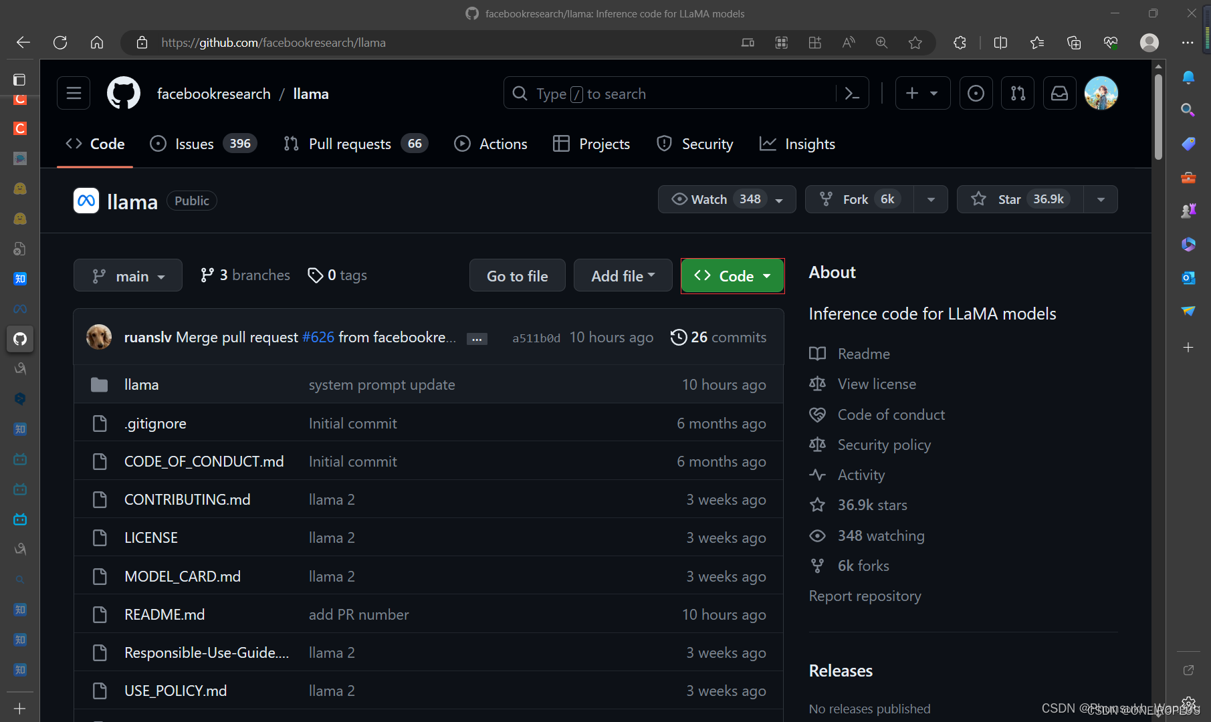Switch to the Issues tab
Image resolution: width=1211 pixels, height=722 pixels.
click(203, 144)
